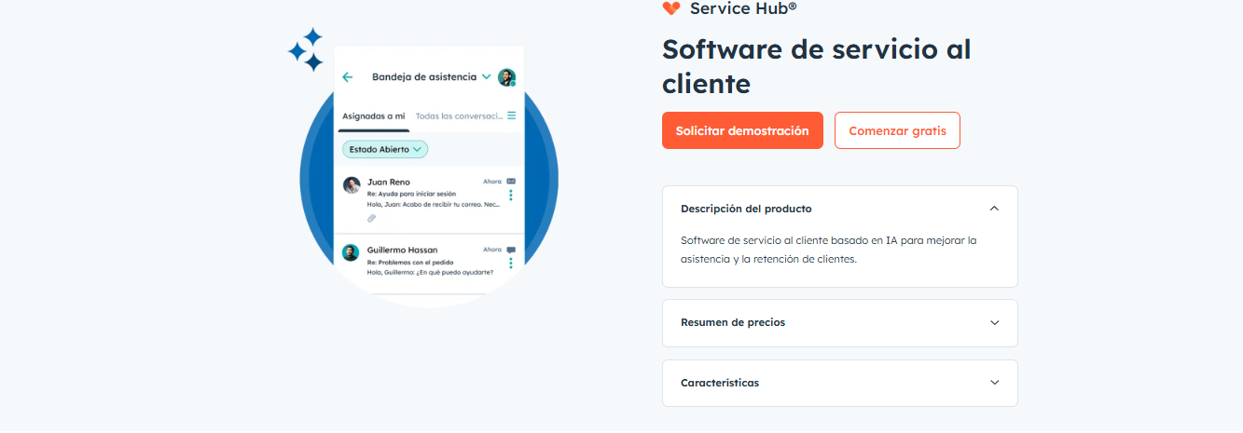Image resolution: width=1243 pixels, height=433 pixels.
Task: Open Juan Reno's profile photo thumbnail
Action: [352, 185]
